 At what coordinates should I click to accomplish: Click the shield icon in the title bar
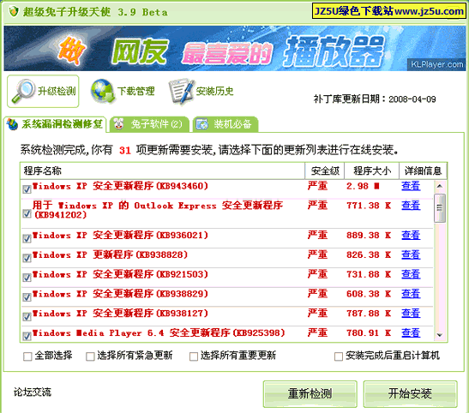tap(14, 12)
